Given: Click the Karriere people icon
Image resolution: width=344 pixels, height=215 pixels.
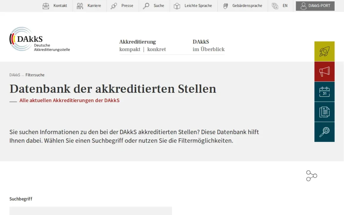Looking at the screenshot, I should tap(80, 6).
